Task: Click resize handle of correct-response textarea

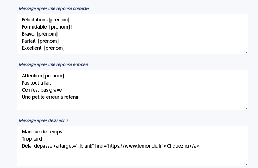Action: (246, 52)
